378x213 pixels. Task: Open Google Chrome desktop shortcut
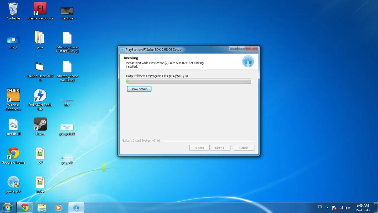point(13,156)
